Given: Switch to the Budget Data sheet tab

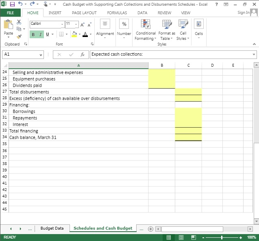Looking at the screenshot, I should click(x=52, y=228).
